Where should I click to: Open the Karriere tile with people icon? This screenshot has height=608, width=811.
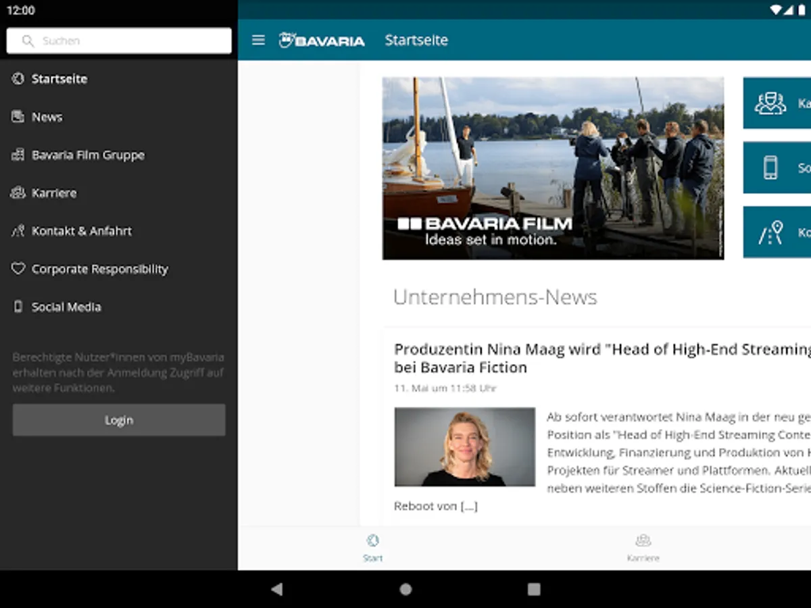pos(777,103)
